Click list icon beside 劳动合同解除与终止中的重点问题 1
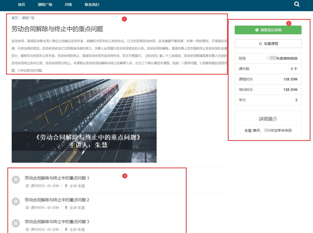Viewport: 313px width, 233px height. (x=16, y=179)
